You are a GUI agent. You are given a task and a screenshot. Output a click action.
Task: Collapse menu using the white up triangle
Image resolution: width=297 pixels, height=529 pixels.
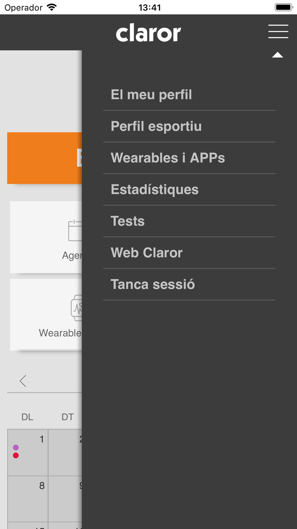pos(277,55)
